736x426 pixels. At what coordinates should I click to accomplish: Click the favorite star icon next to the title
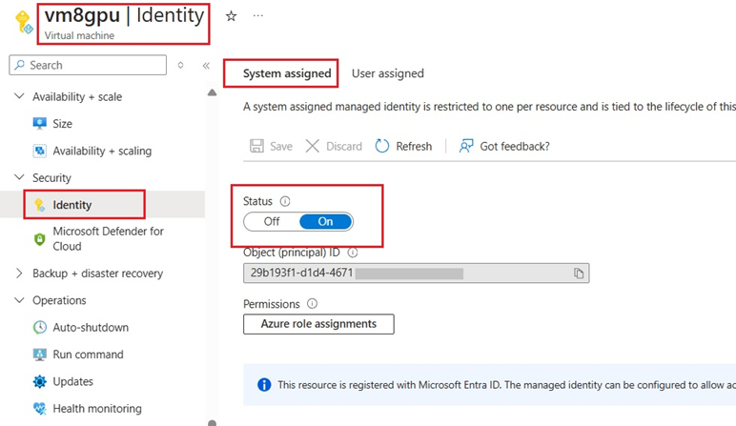tap(231, 16)
